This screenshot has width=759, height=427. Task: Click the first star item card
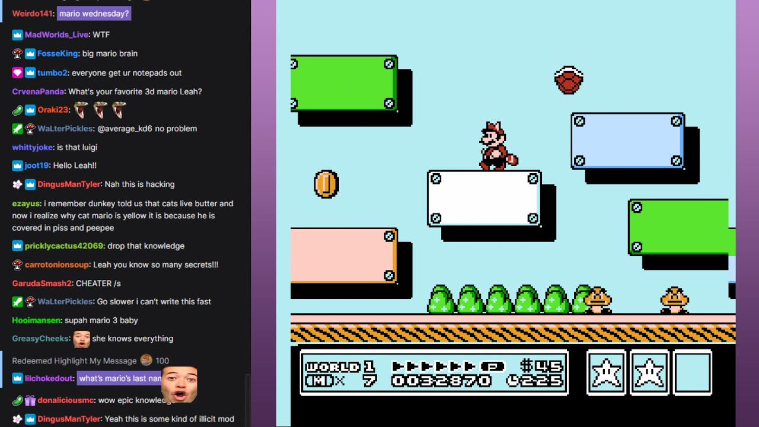coord(606,373)
